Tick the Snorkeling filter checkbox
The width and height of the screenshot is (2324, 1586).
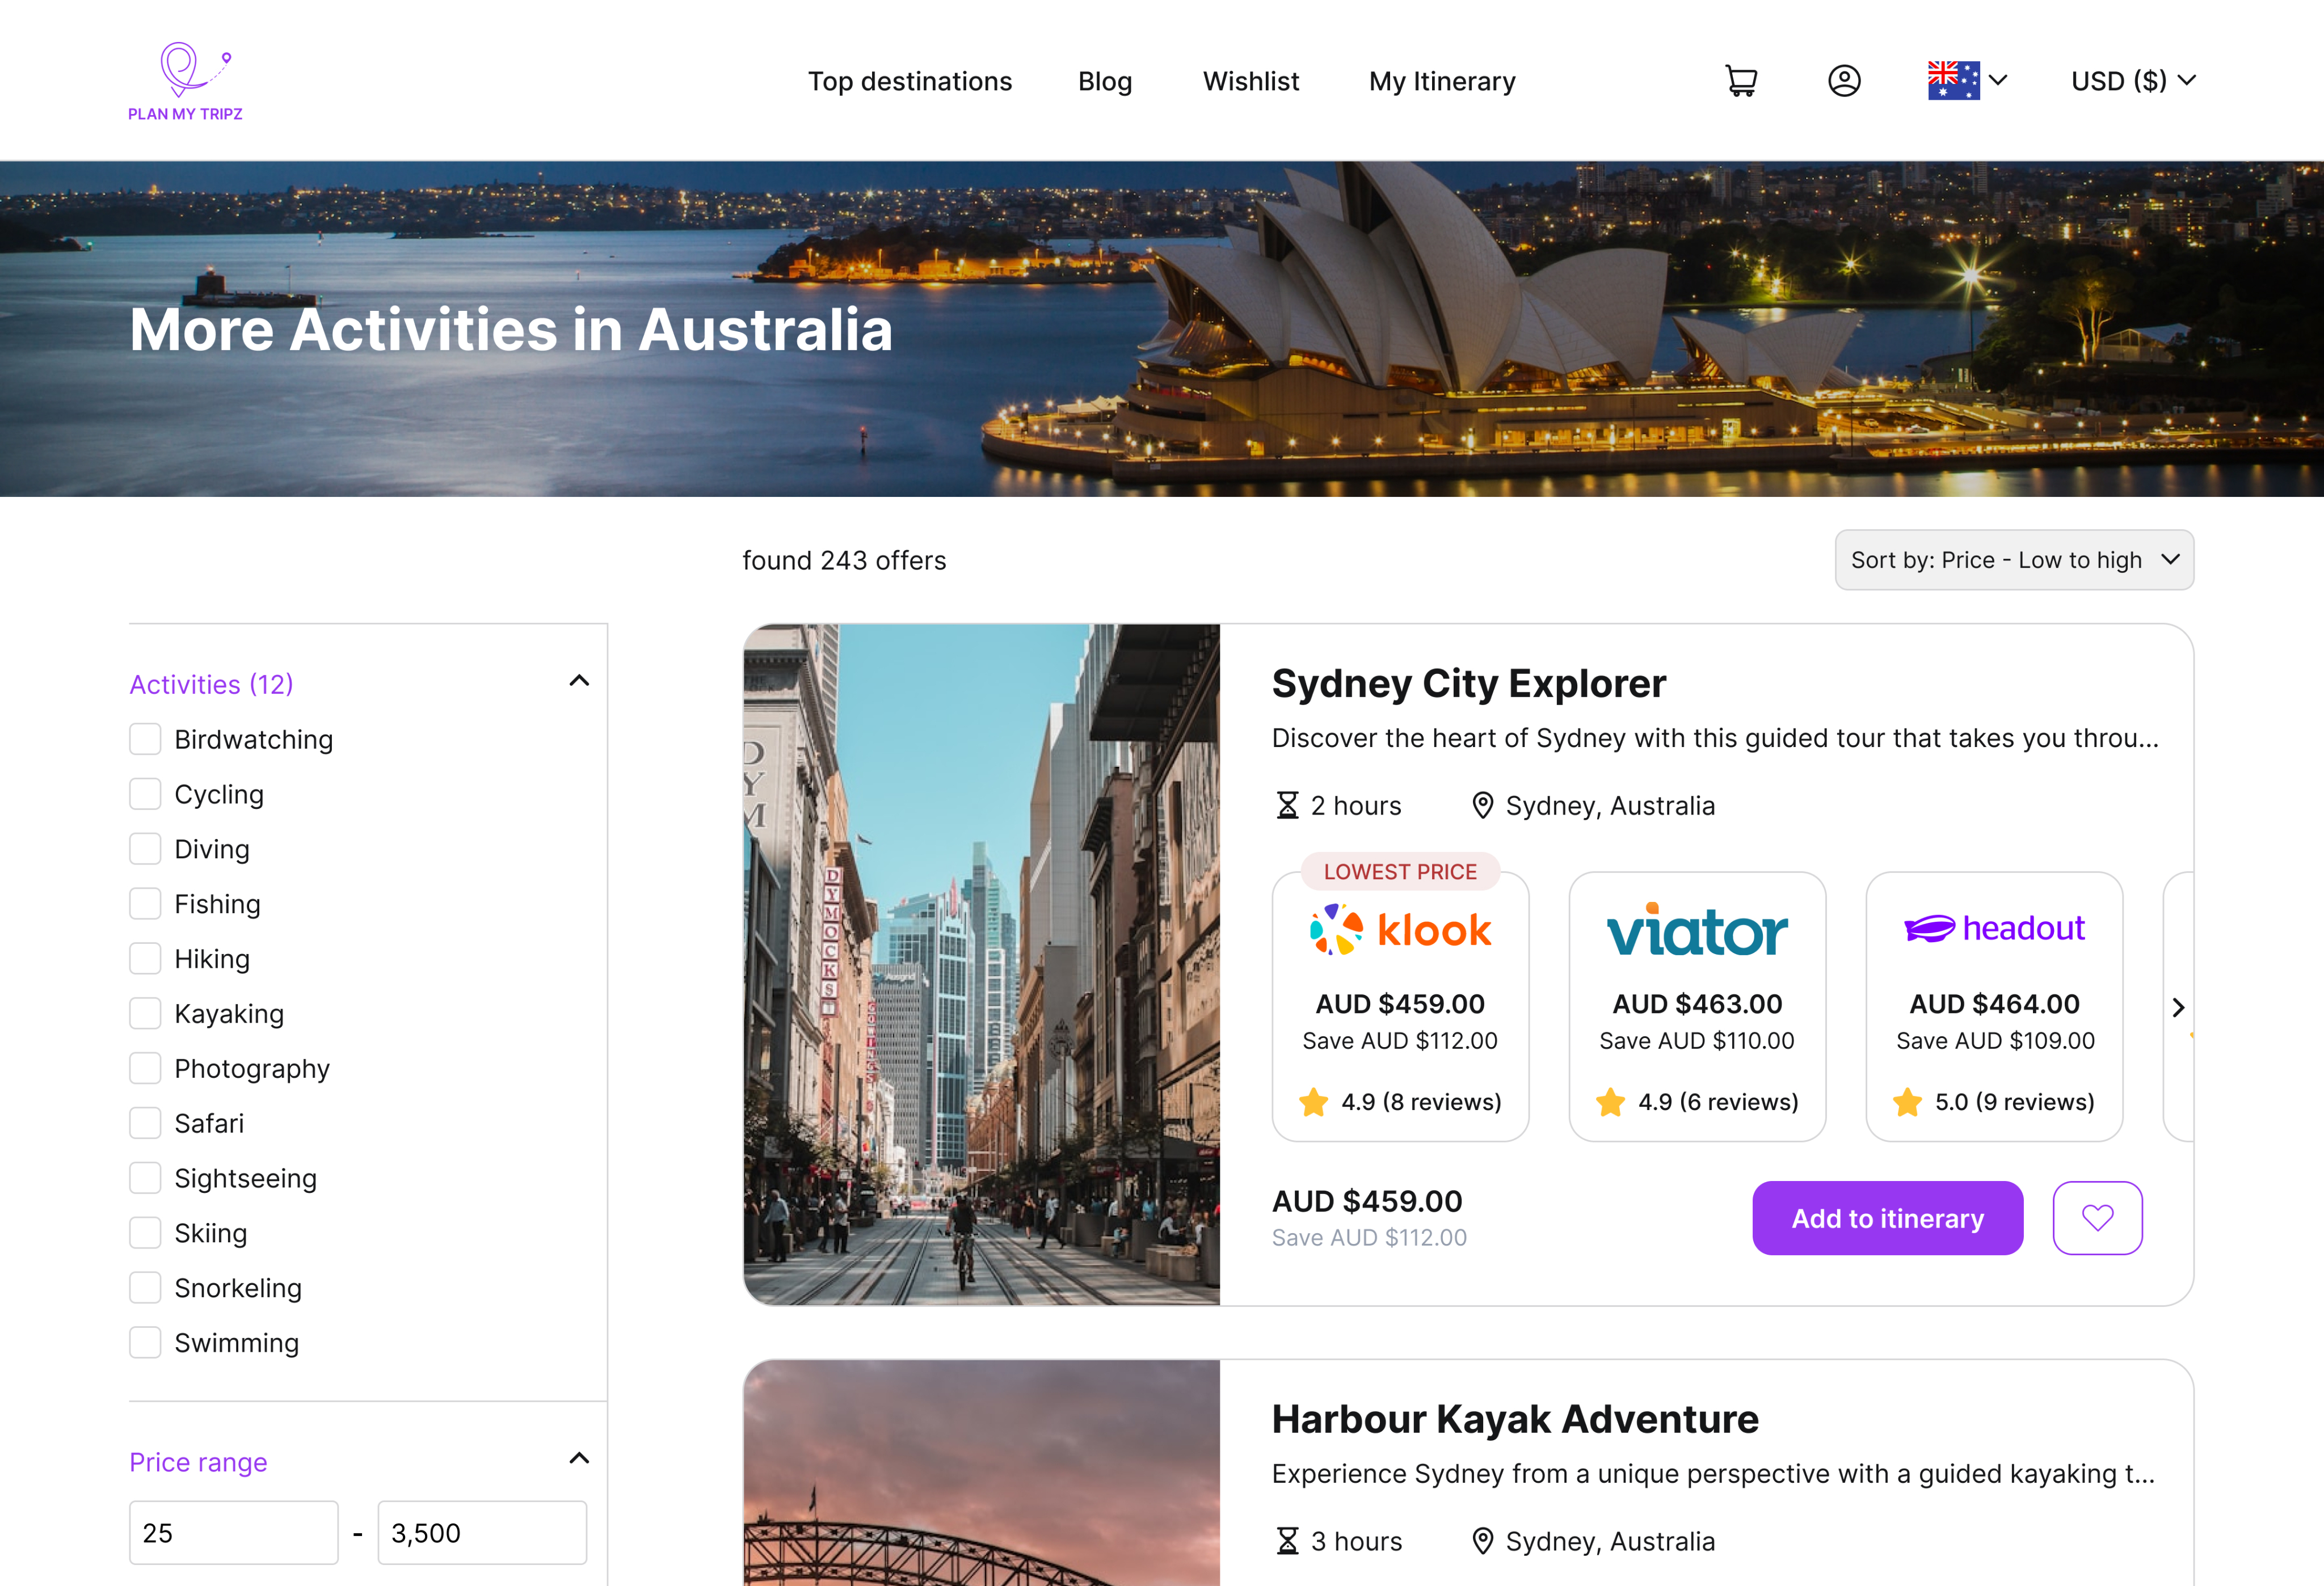point(146,1287)
